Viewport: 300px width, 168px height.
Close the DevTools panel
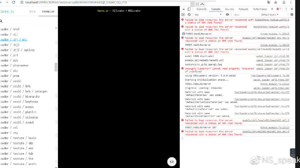[x=292, y=9]
